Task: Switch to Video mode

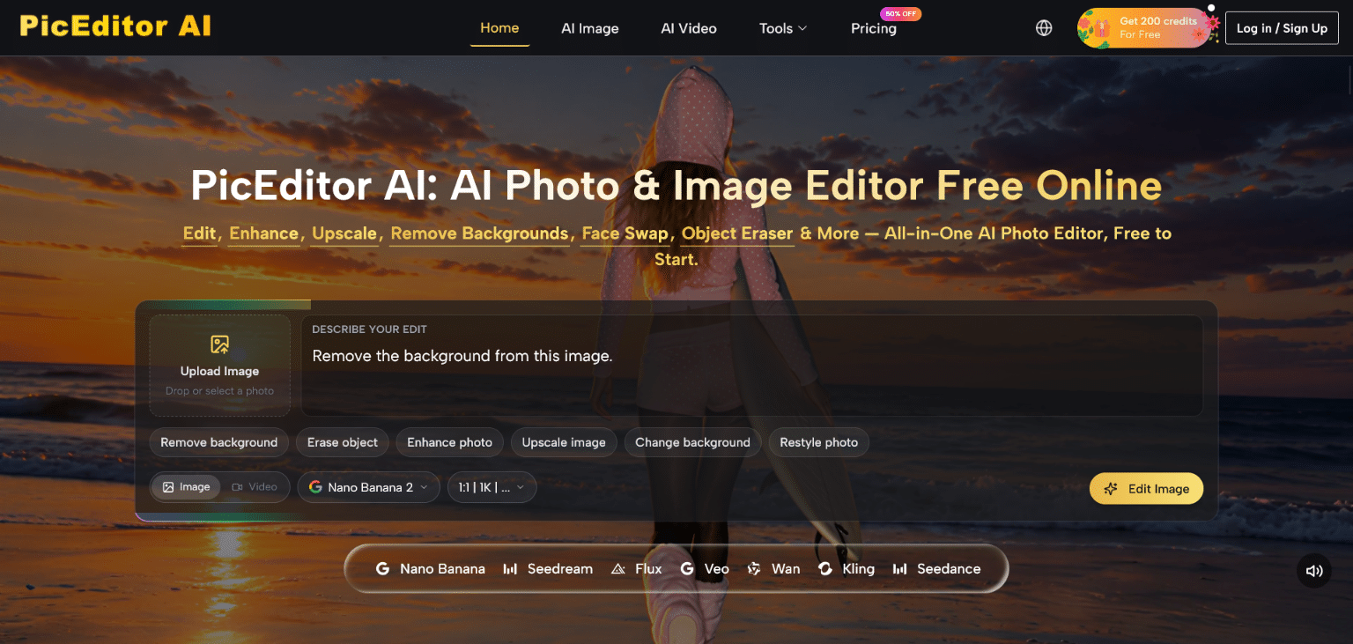Action: pyautogui.click(x=255, y=487)
